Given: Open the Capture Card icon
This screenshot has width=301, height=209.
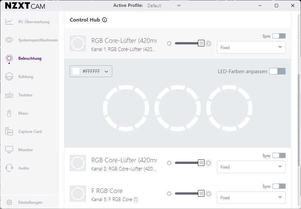Looking at the screenshot, I should click(x=9, y=132).
